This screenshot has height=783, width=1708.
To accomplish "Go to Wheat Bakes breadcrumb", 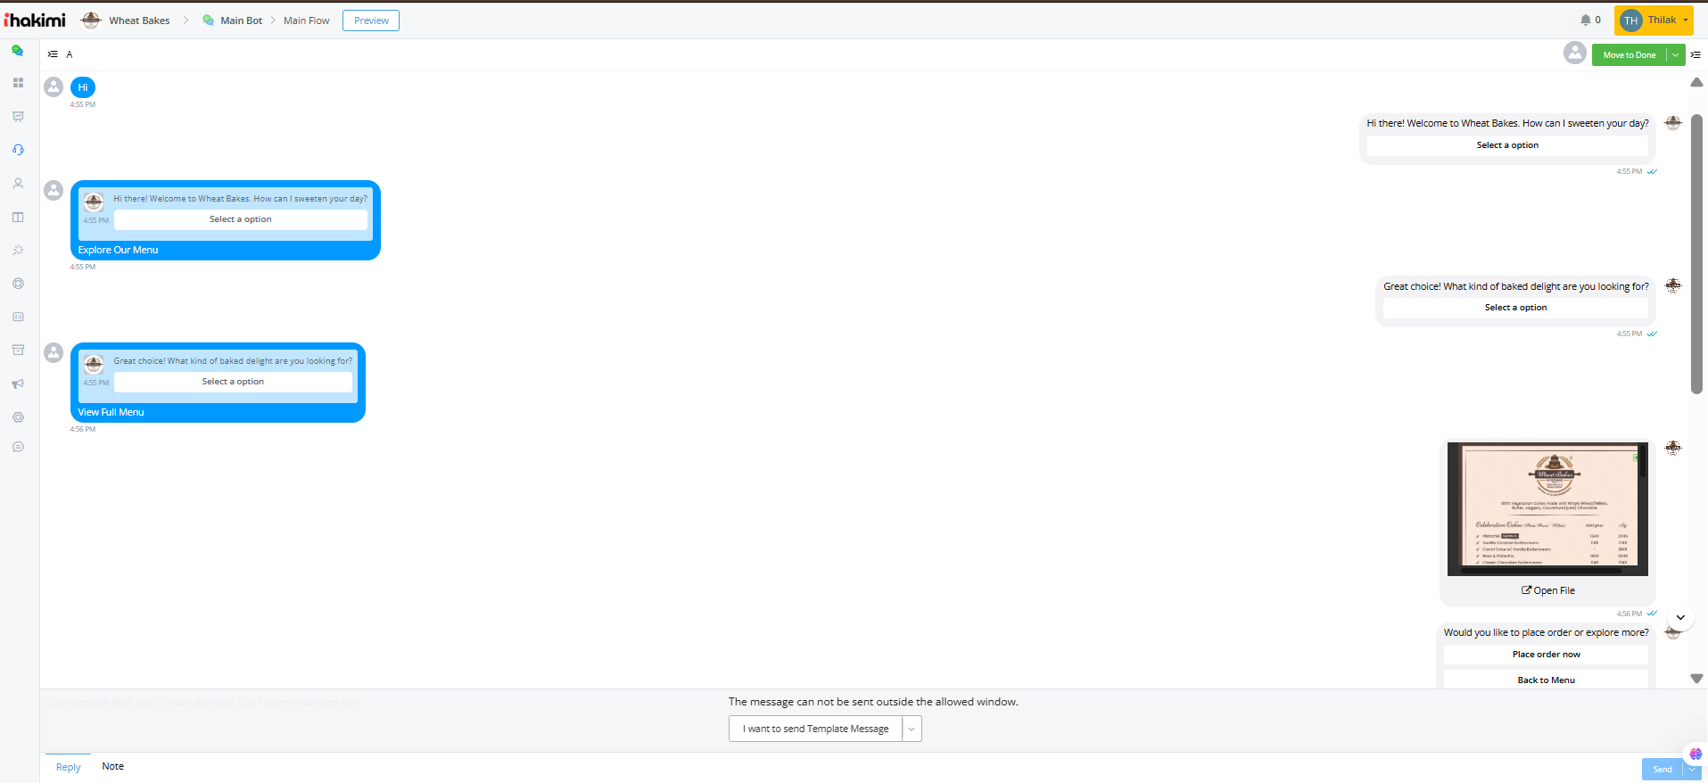I will click(x=139, y=21).
